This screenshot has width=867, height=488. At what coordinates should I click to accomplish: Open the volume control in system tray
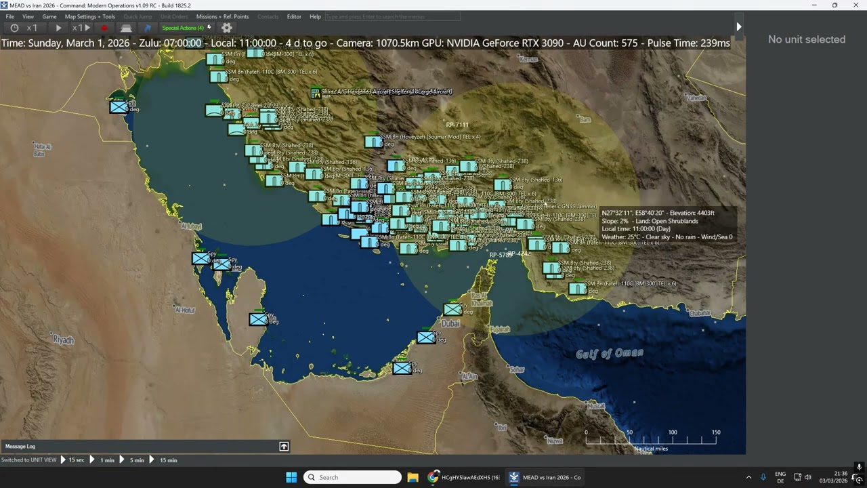(808, 477)
